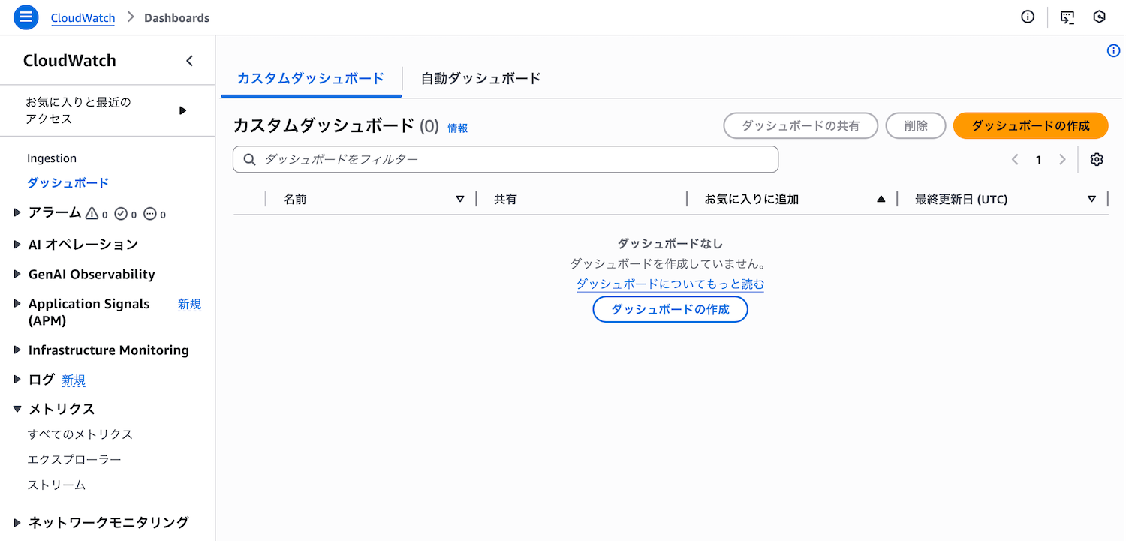Expand the アラーム section
1126x541 pixels.
click(17, 213)
